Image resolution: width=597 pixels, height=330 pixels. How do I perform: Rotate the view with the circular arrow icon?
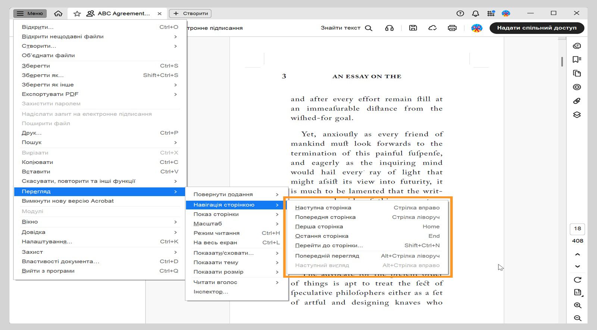click(x=578, y=280)
